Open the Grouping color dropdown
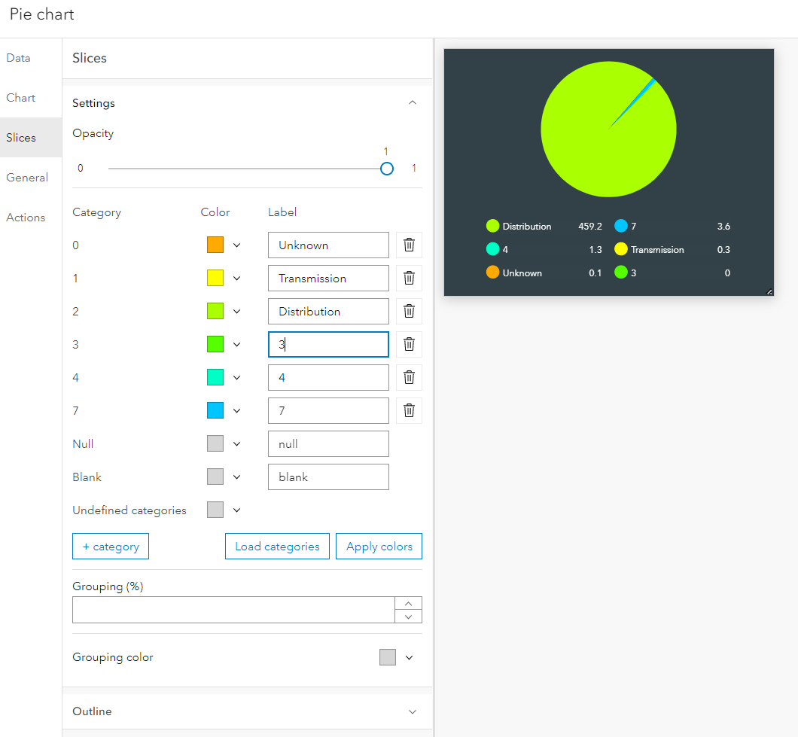The image size is (798, 737). [410, 657]
